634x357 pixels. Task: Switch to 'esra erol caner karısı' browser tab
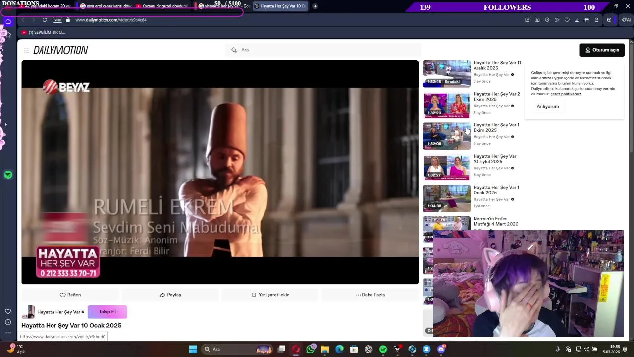(106, 6)
